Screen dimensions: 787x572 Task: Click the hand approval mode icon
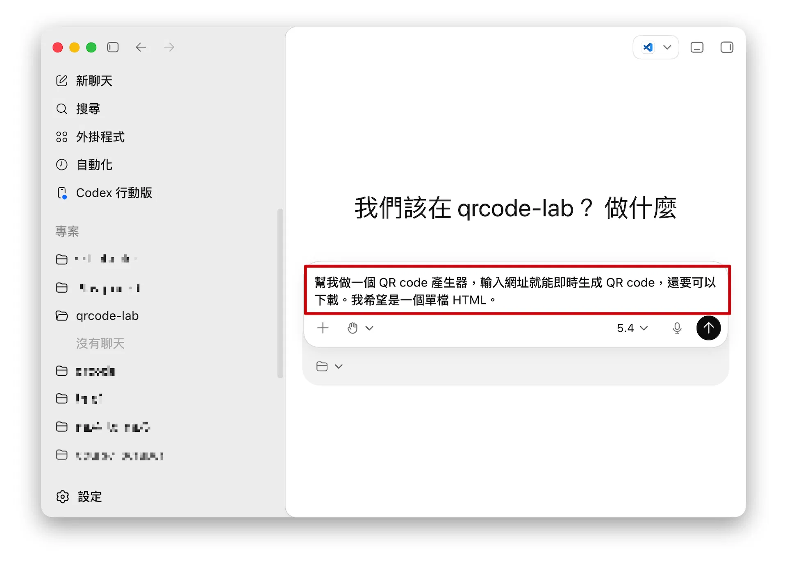pyautogui.click(x=353, y=328)
